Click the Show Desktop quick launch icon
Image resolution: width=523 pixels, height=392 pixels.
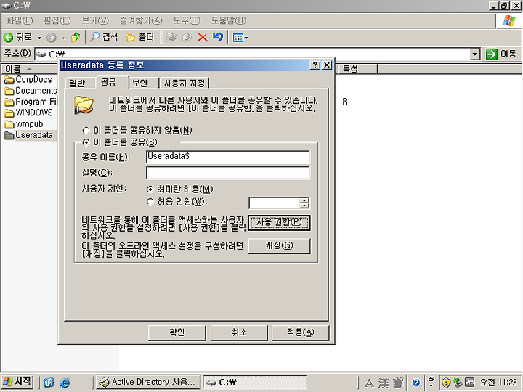(49, 383)
